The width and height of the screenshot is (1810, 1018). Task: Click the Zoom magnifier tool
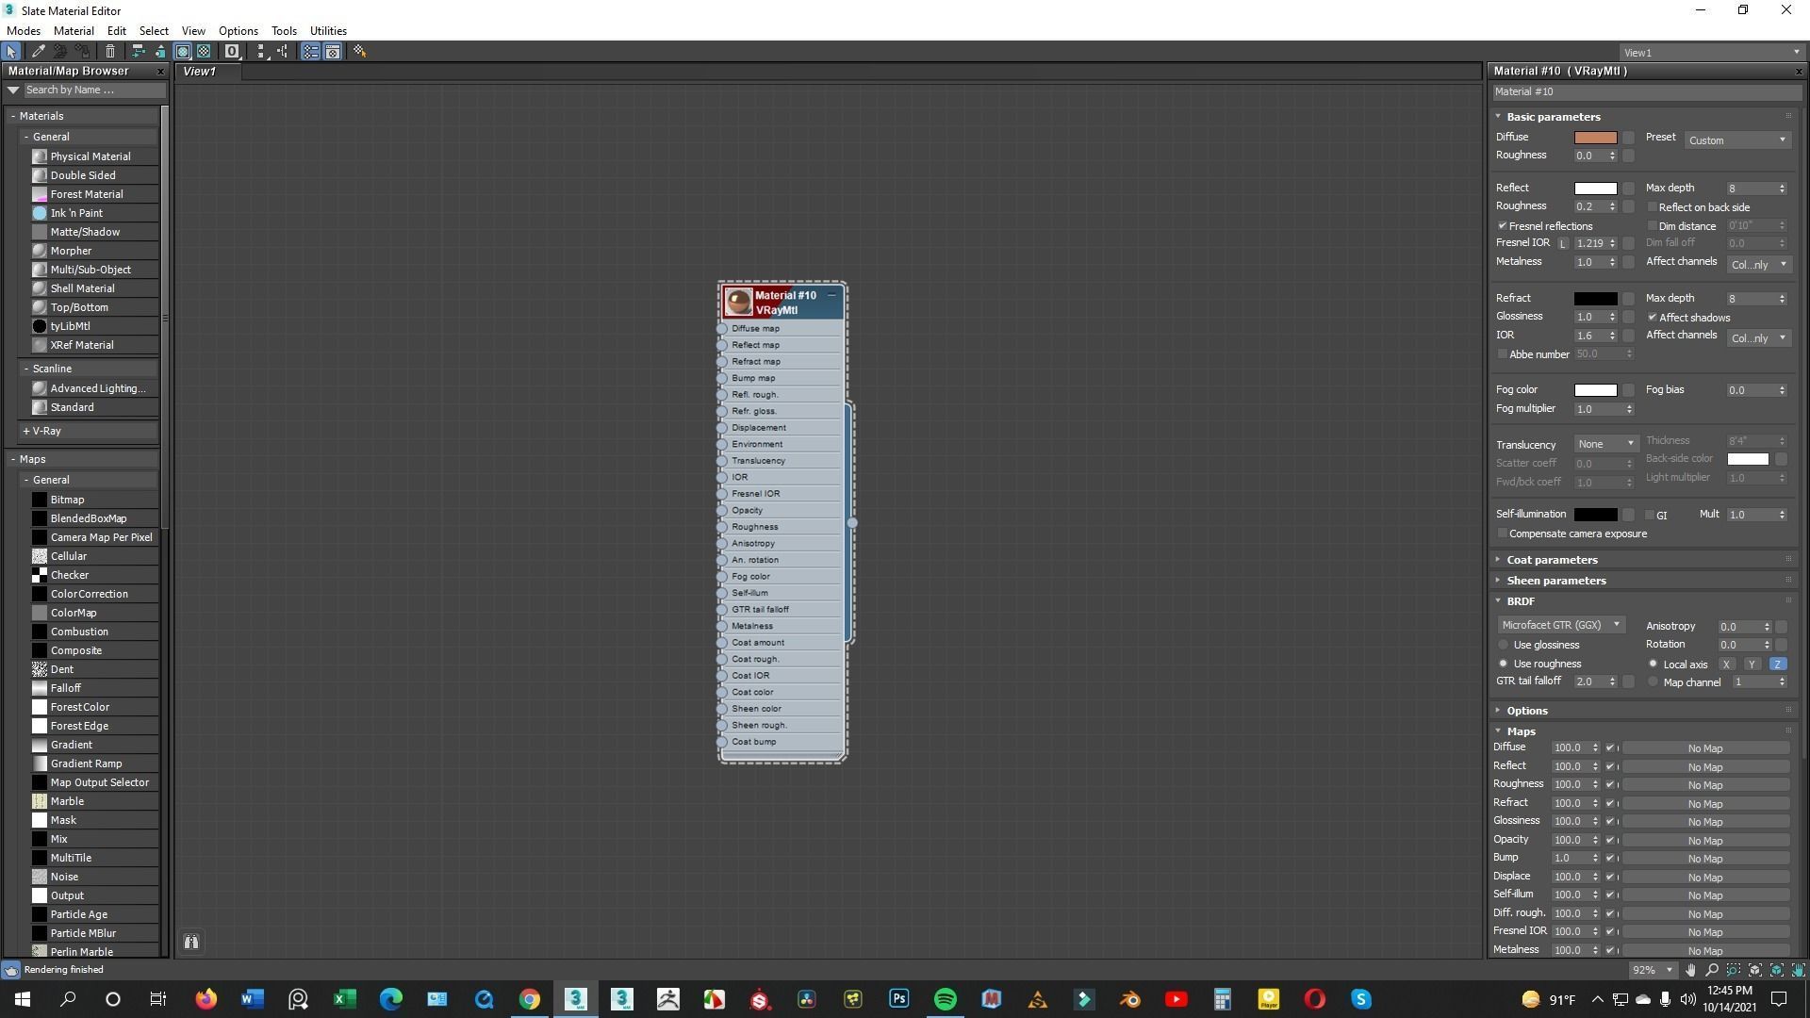pyautogui.click(x=1712, y=970)
